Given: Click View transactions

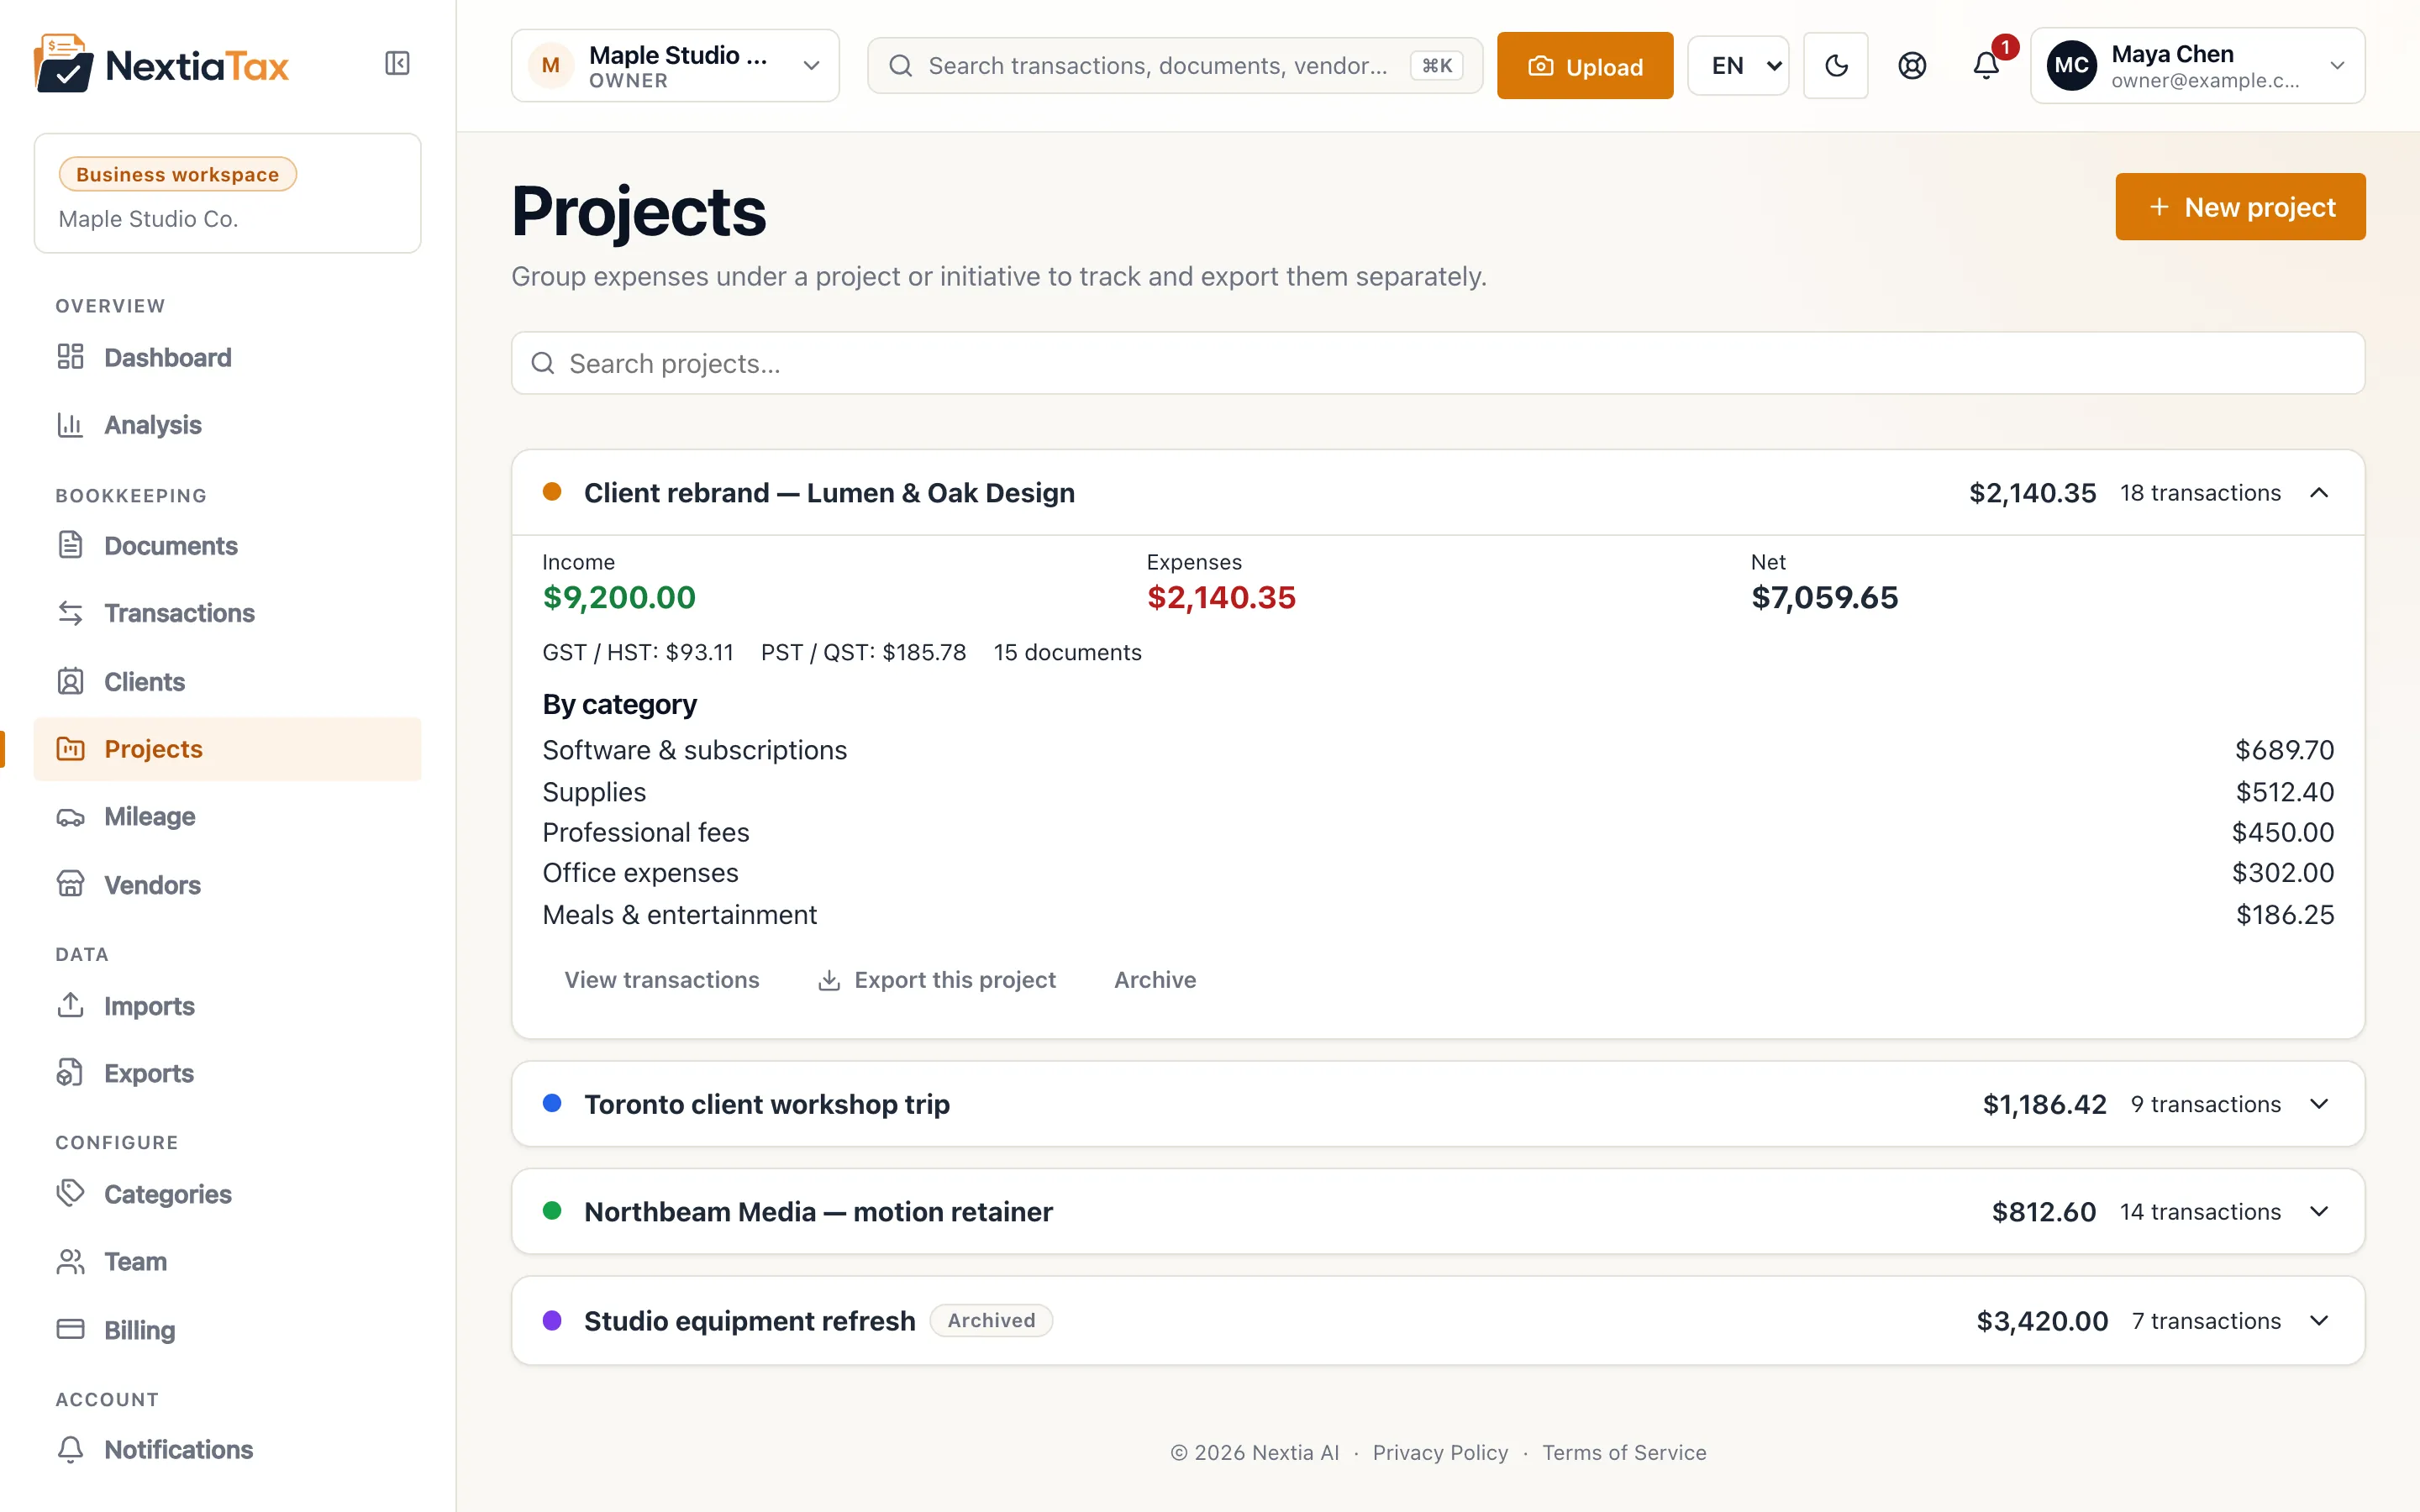Looking at the screenshot, I should (662, 980).
